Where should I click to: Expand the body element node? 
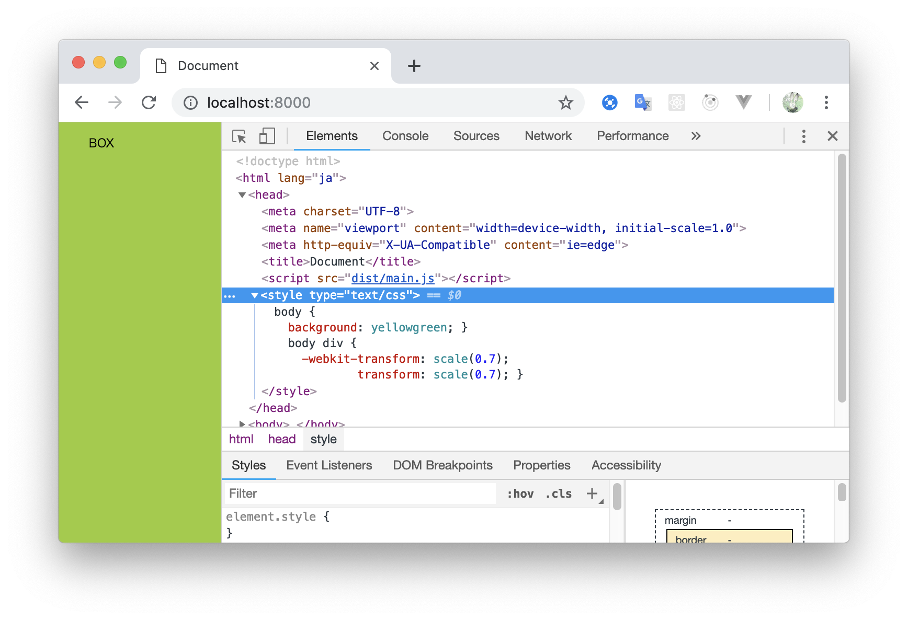coord(242,423)
